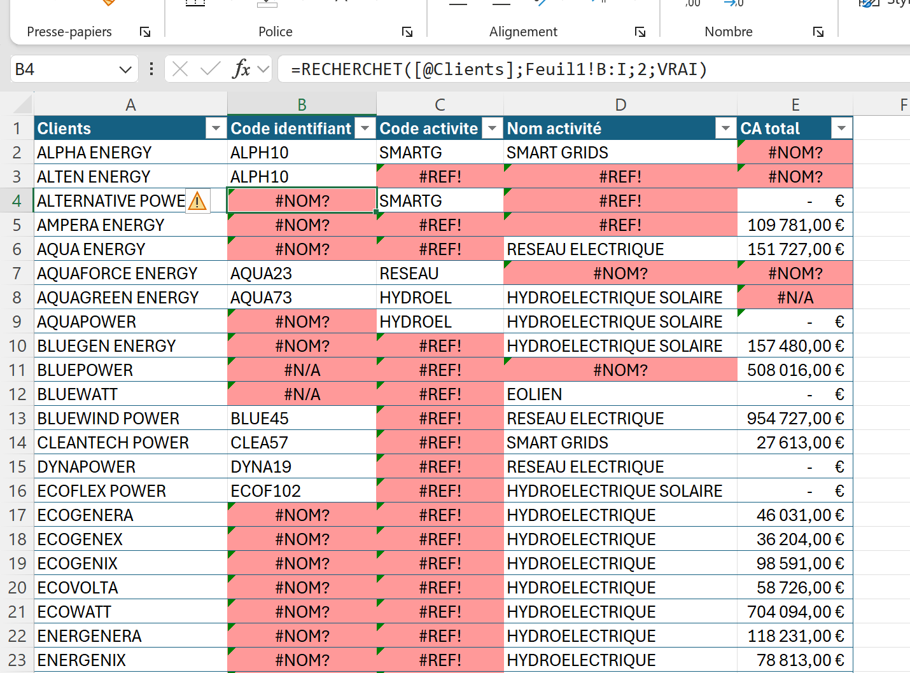
Task: Click the Name Box showing B4
Action: pyautogui.click(x=64, y=69)
